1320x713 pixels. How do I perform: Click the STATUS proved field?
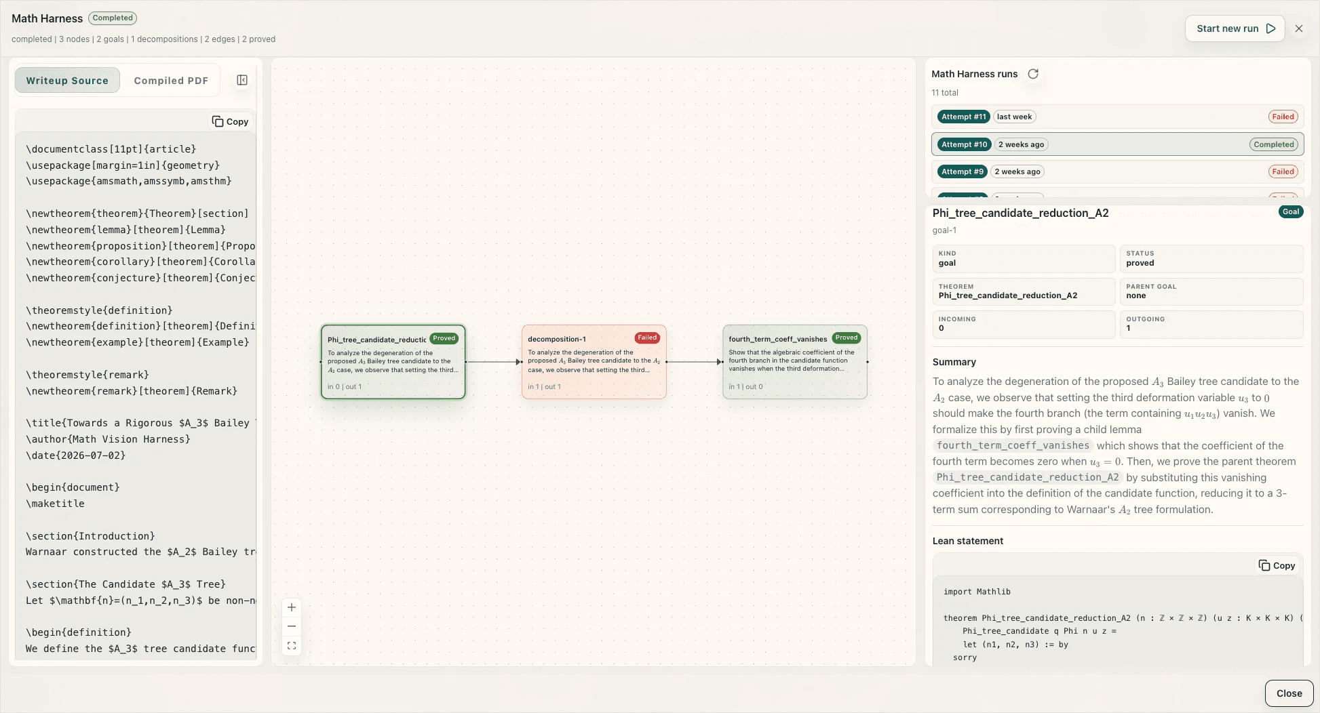[x=1211, y=259]
